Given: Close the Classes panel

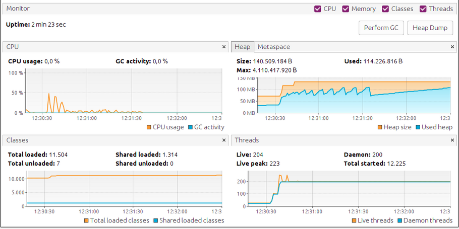Looking at the screenshot, I should [x=224, y=140].
